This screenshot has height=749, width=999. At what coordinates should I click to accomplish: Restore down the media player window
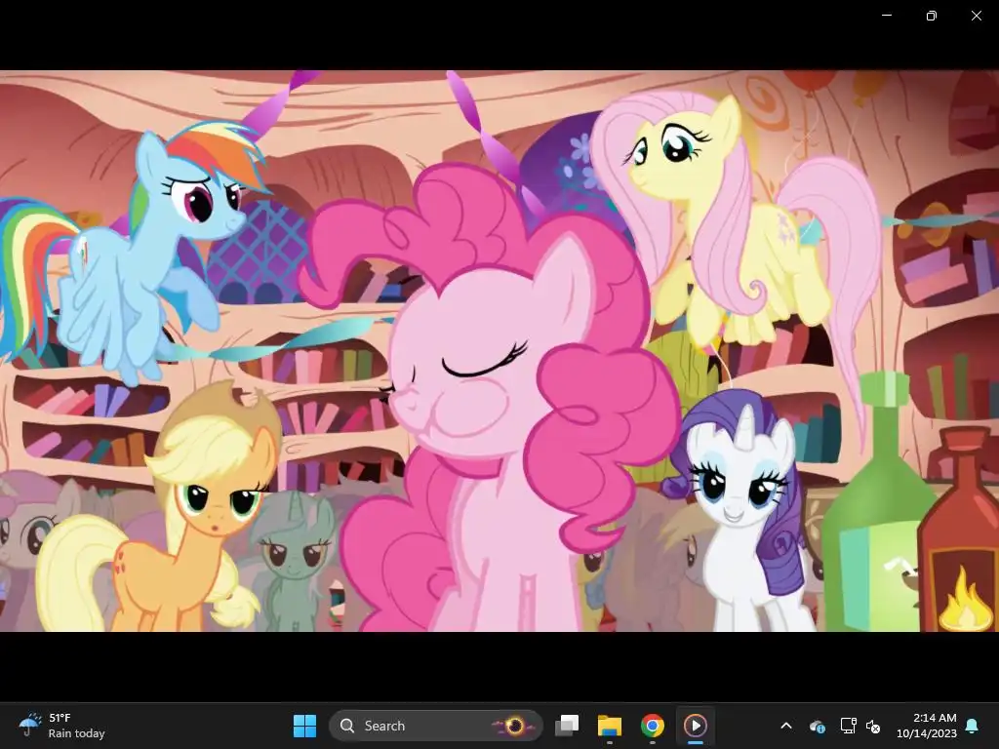point(932,16)
